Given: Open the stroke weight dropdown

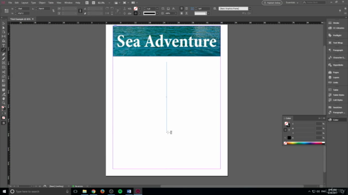Looking at the screenshot, I should [157, 9].
